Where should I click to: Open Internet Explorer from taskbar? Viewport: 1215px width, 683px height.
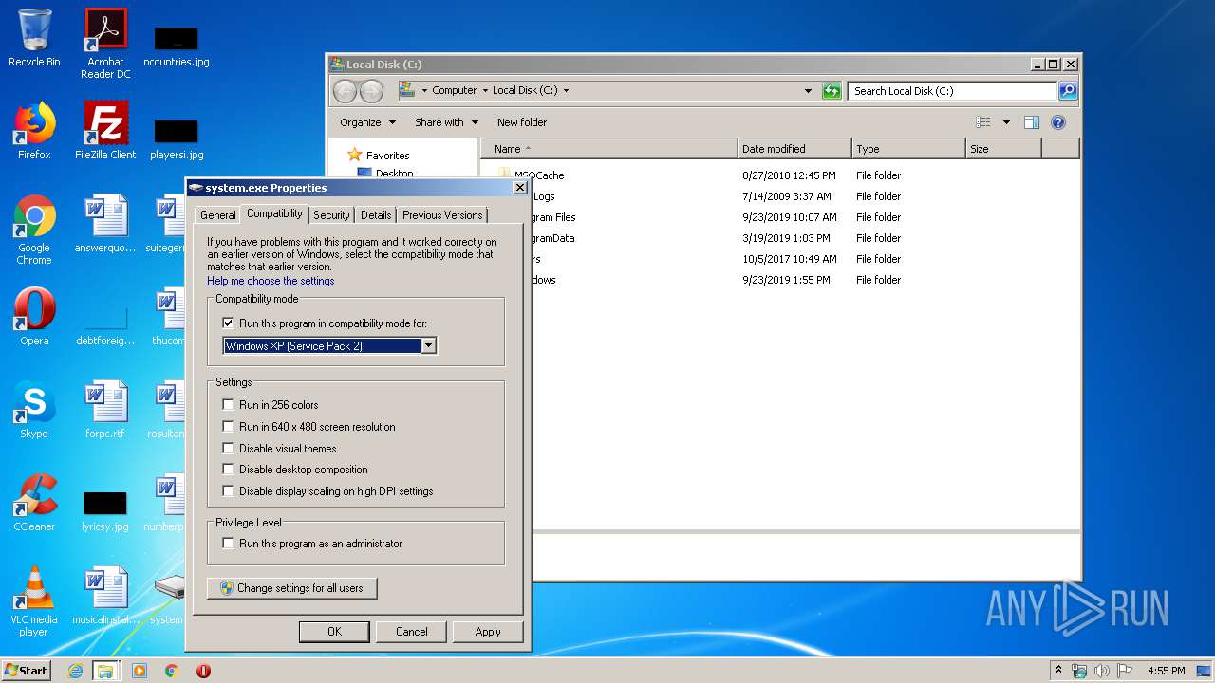(75, 671)
